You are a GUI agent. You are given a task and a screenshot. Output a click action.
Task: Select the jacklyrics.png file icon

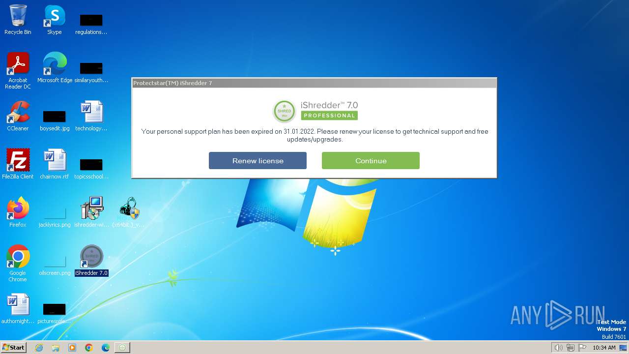pyautogui.click(x=55, y=217)
